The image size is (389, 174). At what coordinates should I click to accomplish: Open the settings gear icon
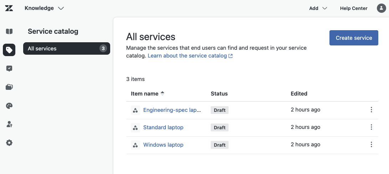pyautogui.click(x=9, y=143)
